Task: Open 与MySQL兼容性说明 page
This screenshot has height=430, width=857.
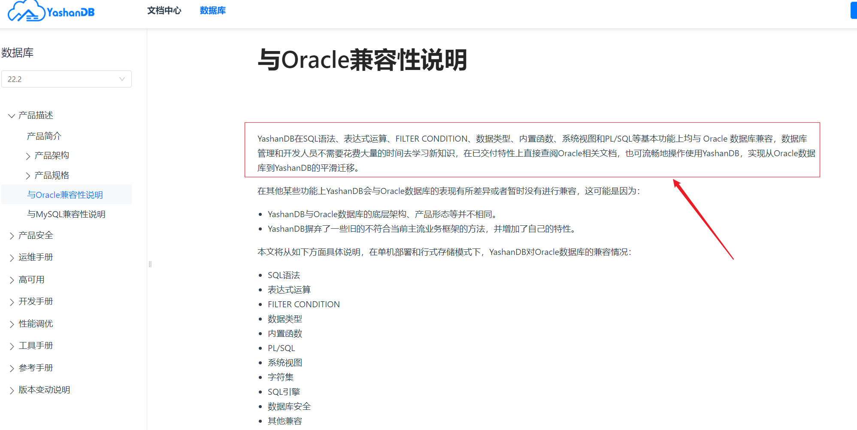Action: pos(67,214)
